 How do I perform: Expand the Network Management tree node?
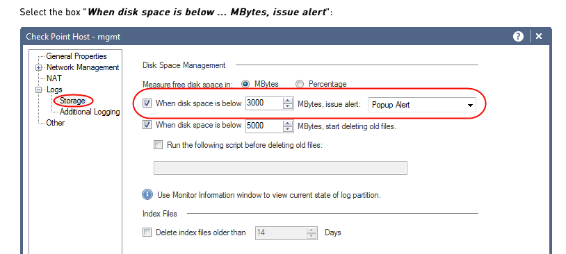coord(38,68)
